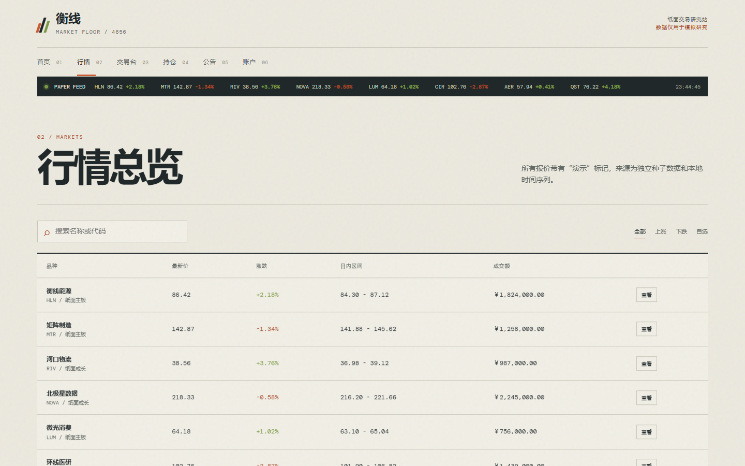The image size is (745, 466).
Task: Open the 账户 tab
Action: tap(255, 62)
